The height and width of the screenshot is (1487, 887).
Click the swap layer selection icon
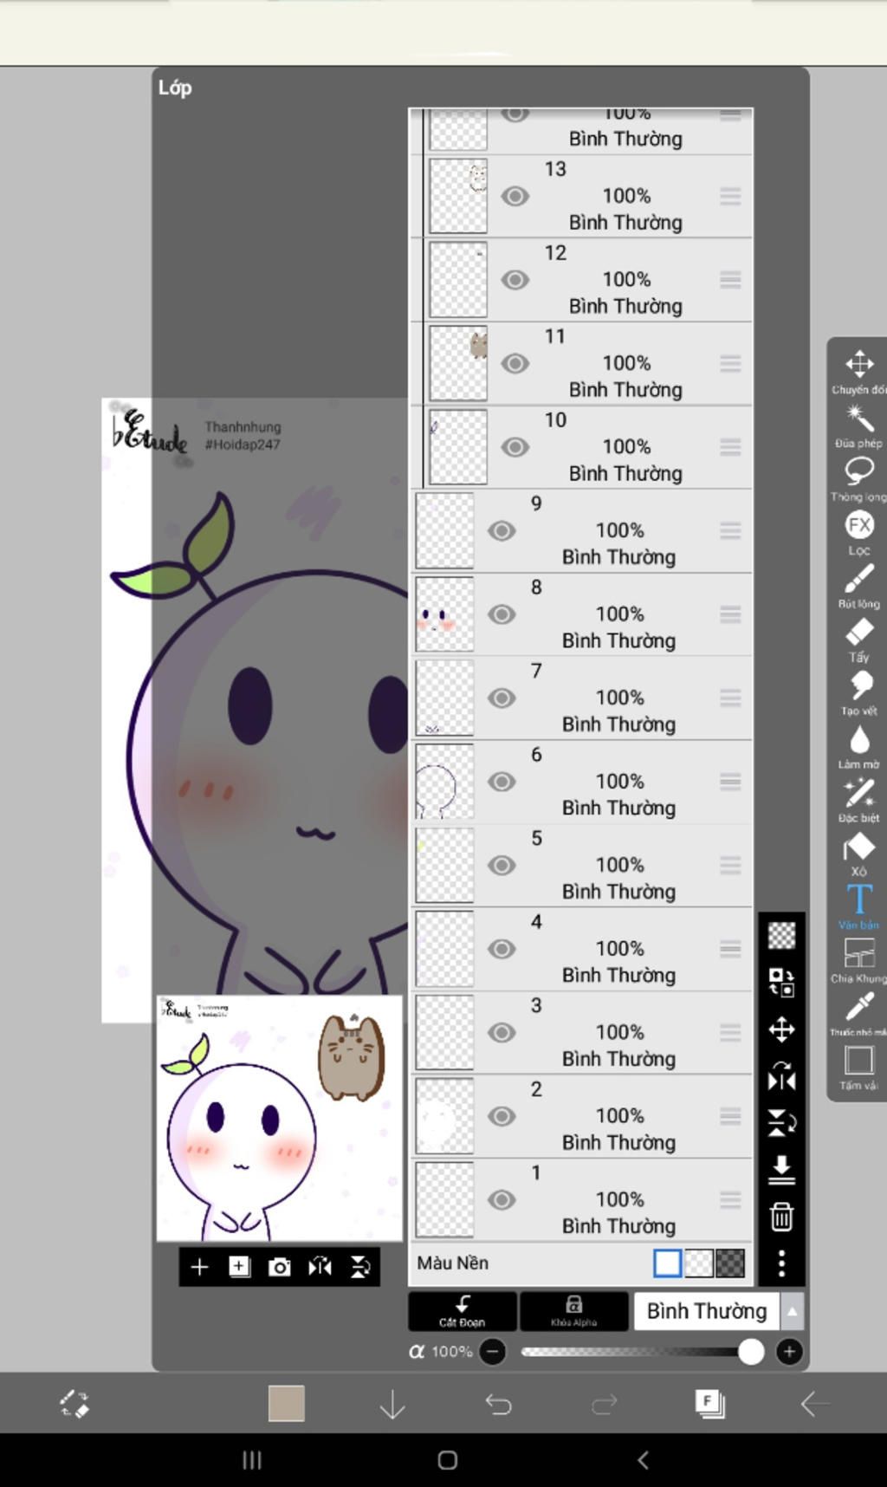(x=782, y=983)
